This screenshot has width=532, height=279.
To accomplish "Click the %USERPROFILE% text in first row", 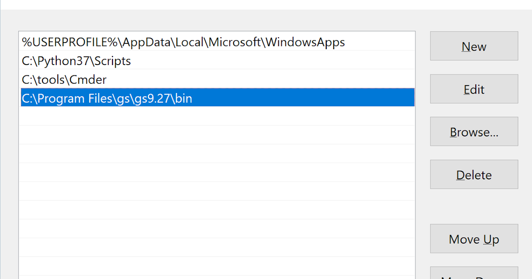I will (53, 42).
